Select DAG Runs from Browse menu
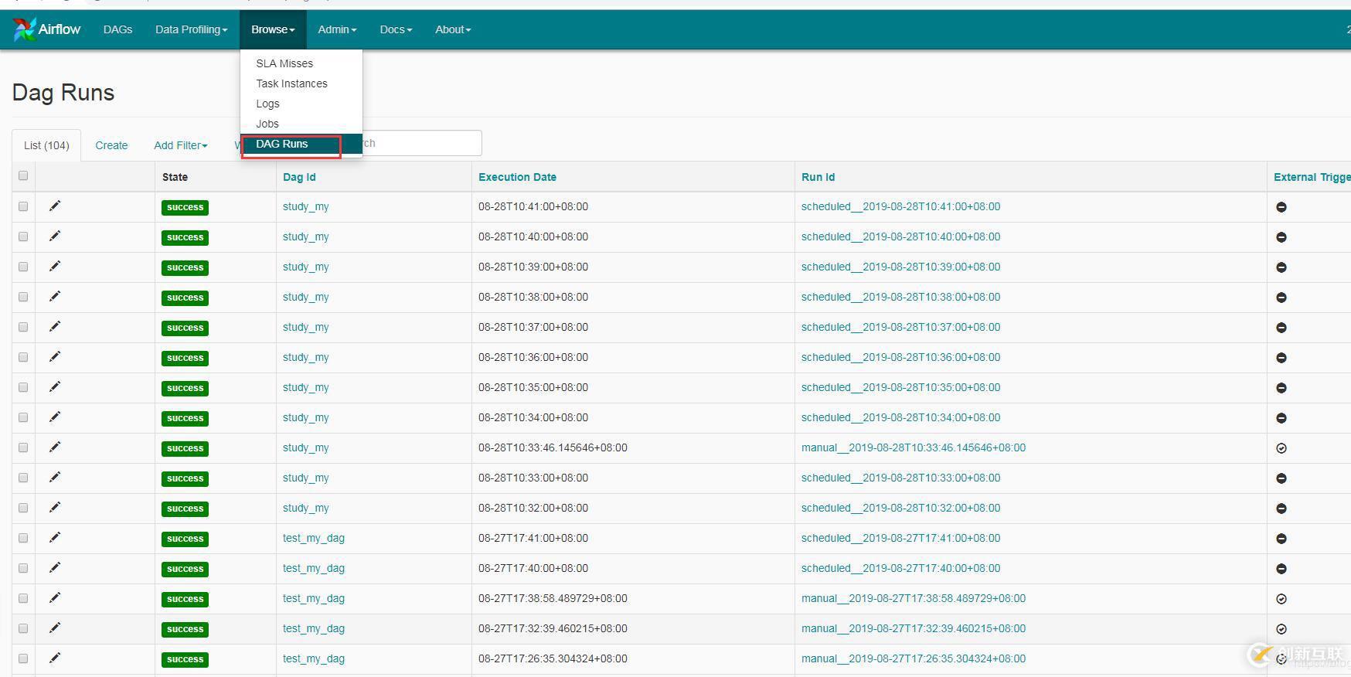 282,144
